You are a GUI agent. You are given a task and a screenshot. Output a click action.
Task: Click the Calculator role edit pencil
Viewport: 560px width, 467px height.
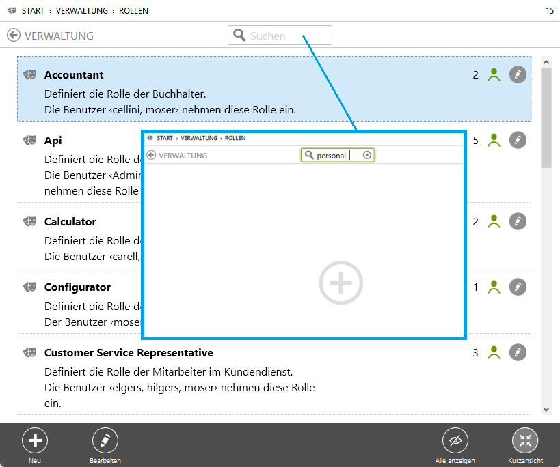click(x=518, y=222)
